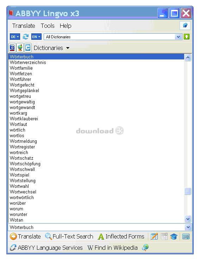Click the green up-arrow icon beside All Dictionaries
The image size is (200, 261).
pyautogui.click(x=187, y=37)
